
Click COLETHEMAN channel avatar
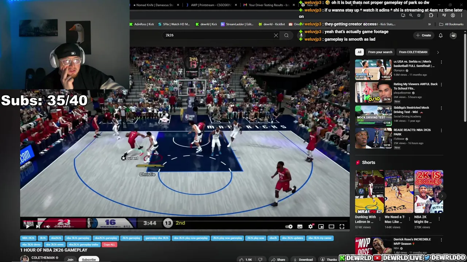(x=24, y=259)
